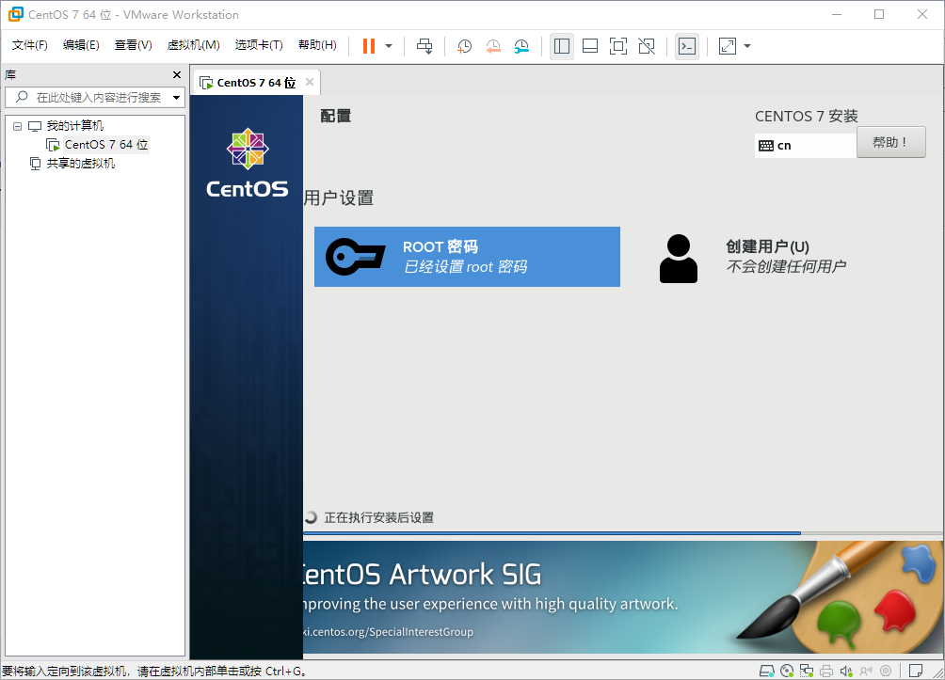The image size is (945, 680).
Task: Revert the virtual machine to snapshot
Action: [x=493, y=46]
